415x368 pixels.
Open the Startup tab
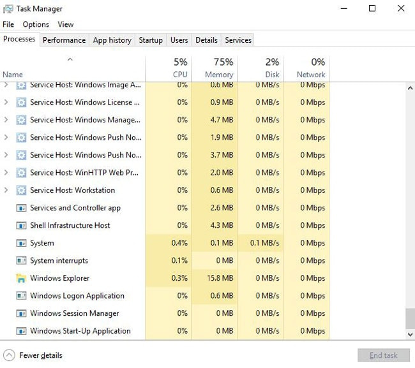pos(151,40)
